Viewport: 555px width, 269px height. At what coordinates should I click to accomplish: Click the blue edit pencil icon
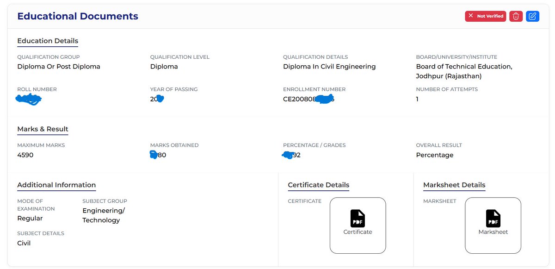coord(532,16)
